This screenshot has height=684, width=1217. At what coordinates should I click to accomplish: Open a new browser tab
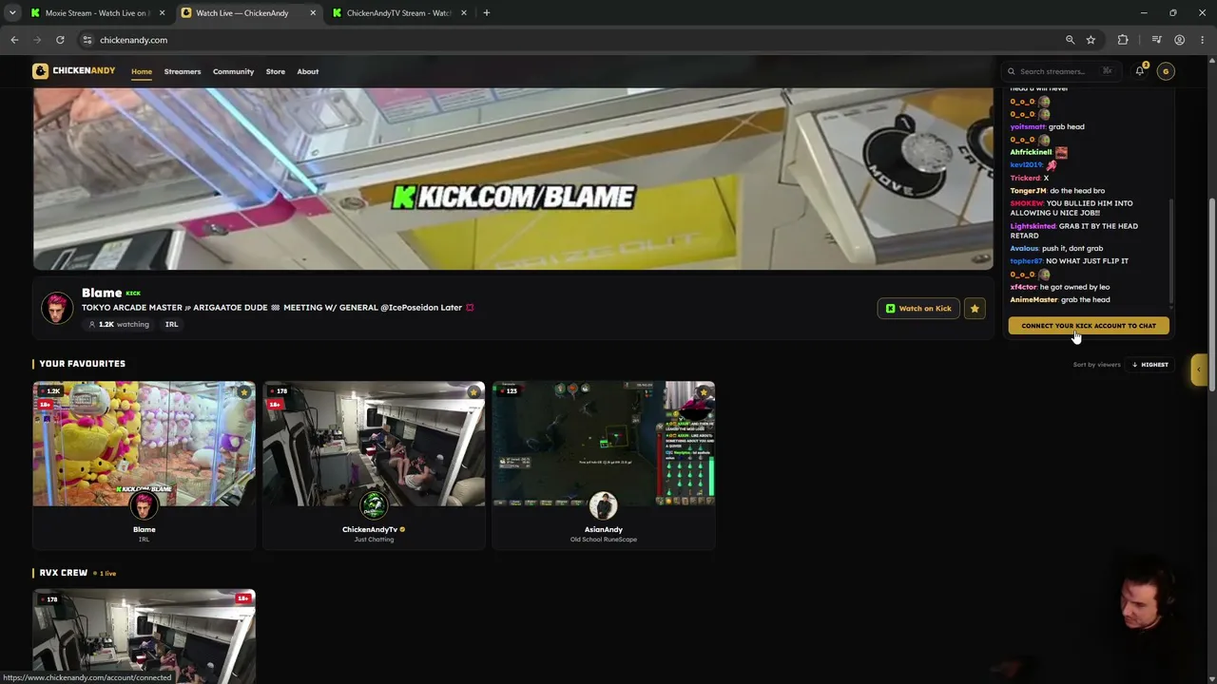486,13
